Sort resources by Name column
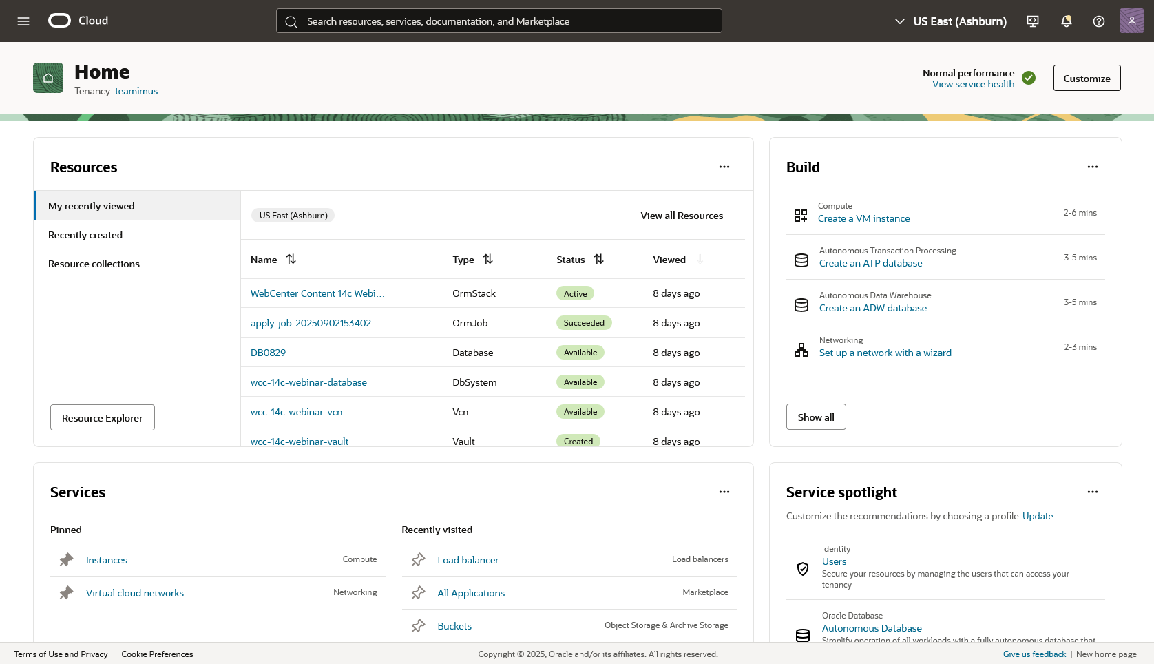 291,260
